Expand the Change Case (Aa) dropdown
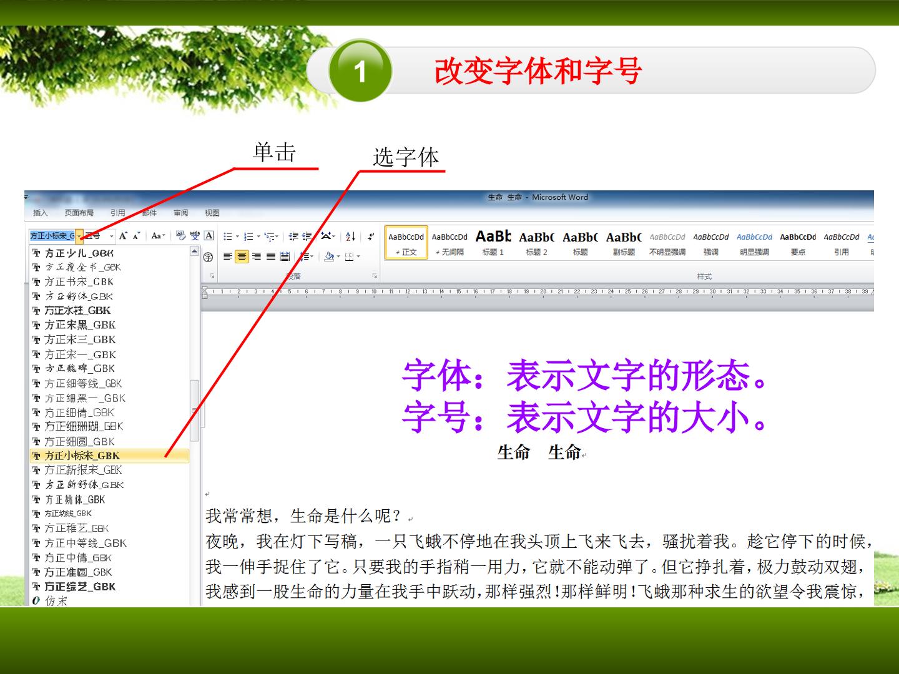Screen dimensions: 899x674 pyautogui.click(x=158, y=235)
